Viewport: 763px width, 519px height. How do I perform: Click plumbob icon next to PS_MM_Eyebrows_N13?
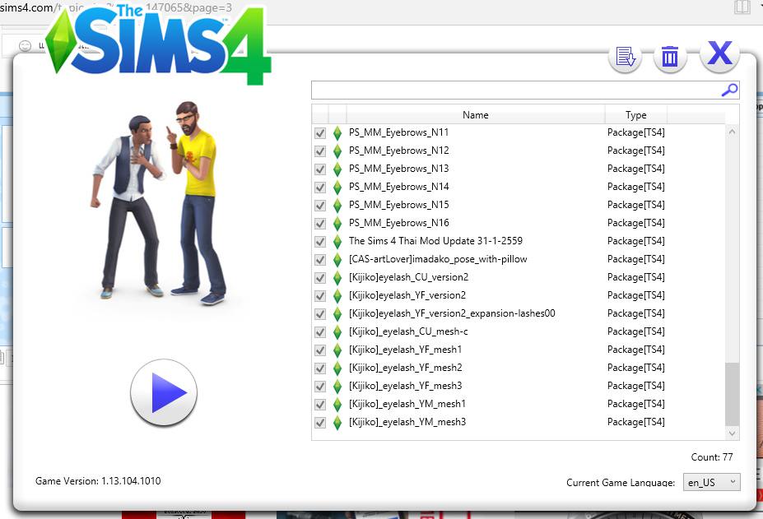[x=337, y=169]
